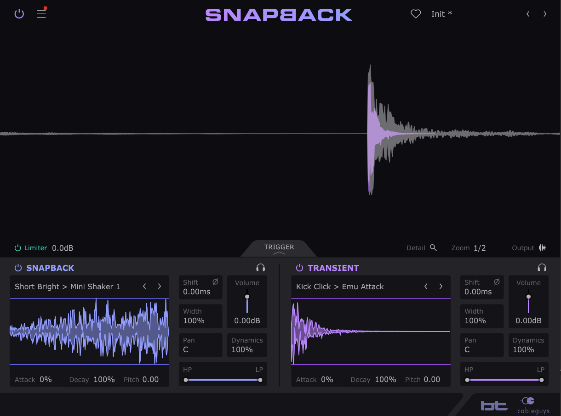
Task: Go to the next preset
Action: coord(545,14)
